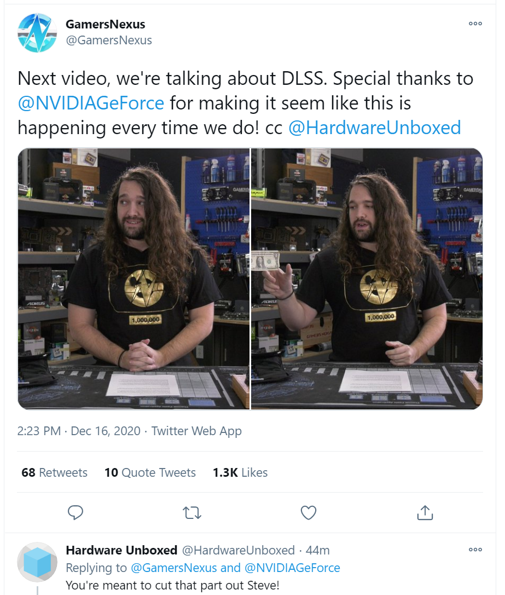The width and height of the screenshot is (505, 595).
Task: Open the tweet's three-dot more menu
Action: (475, 24)
